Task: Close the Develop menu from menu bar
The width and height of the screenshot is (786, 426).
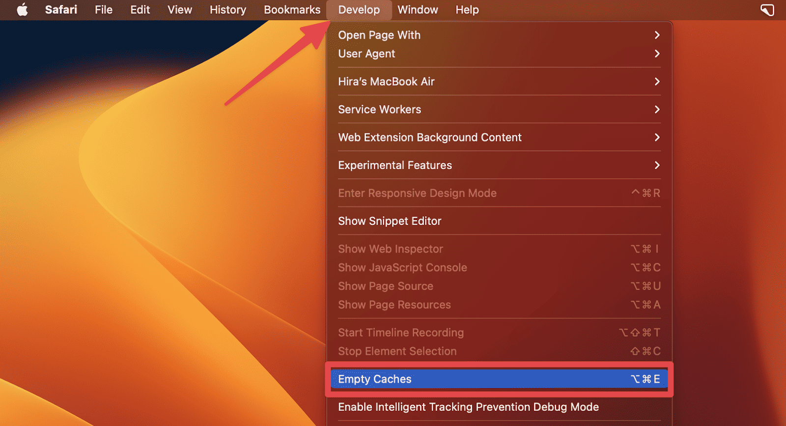Action: (x=359, y=10)
